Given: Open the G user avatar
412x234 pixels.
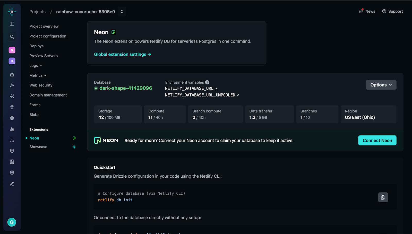Looking at the screenshot, I should pos(12,222).
